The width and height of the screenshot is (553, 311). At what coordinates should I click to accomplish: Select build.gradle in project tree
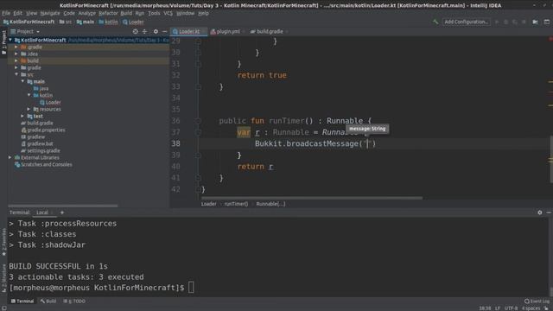coord(37,123)
